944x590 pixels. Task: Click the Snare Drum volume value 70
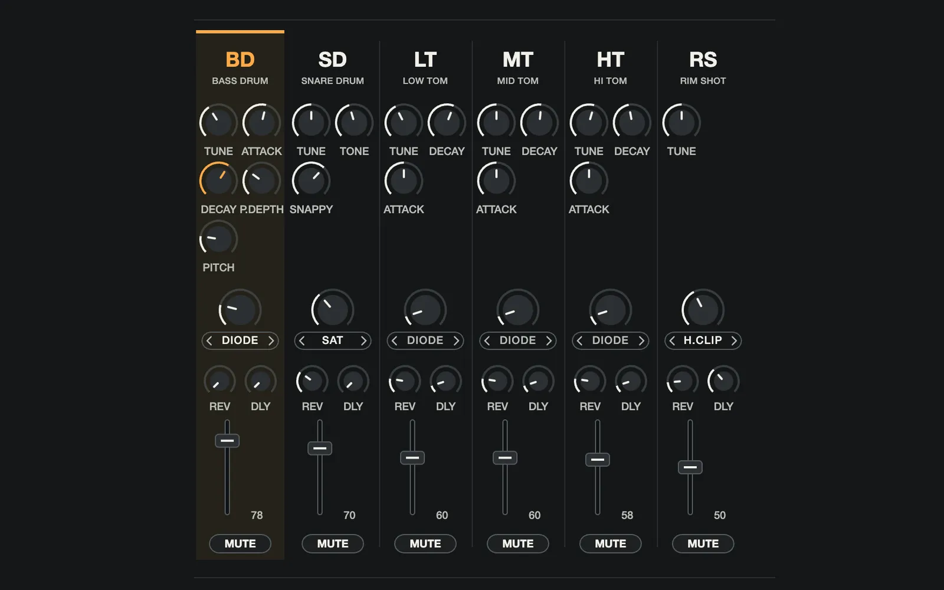click(x=349, y=515)
